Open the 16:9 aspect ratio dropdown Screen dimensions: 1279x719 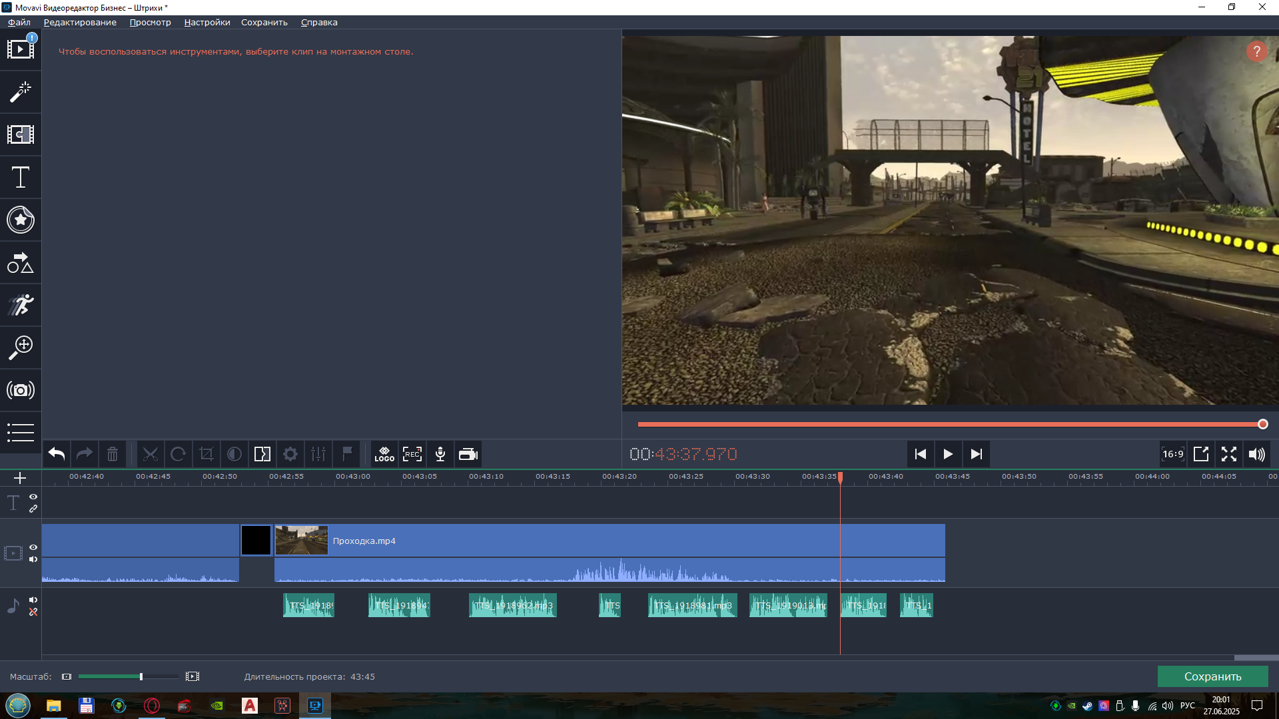1173,454
